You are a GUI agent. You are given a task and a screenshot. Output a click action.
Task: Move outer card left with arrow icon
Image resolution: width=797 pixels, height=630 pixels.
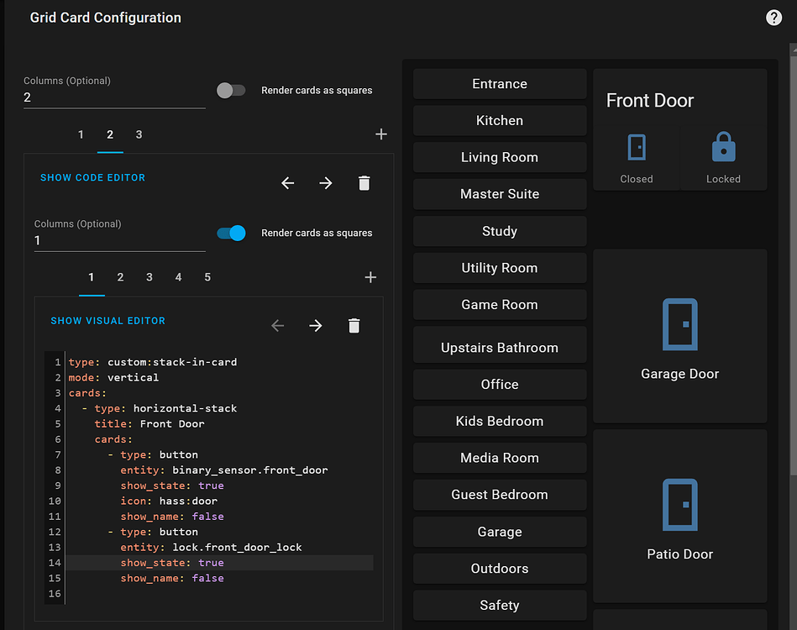(x=288, y=183)
